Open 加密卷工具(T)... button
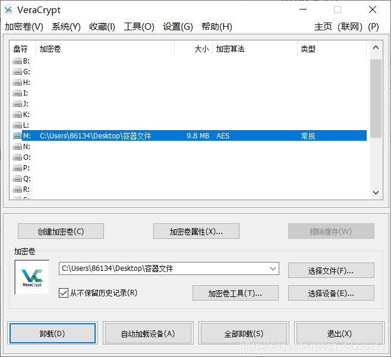The height and width of the screenshot is (357, 391). coord(235,293)
